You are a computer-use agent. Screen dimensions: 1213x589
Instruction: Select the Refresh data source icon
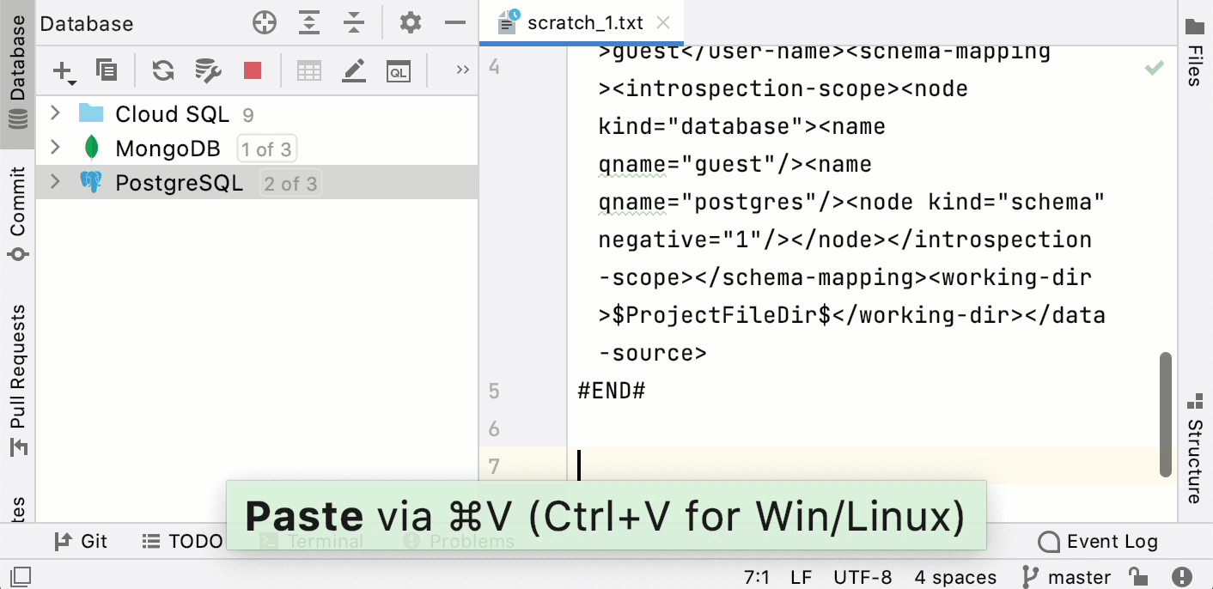click(x=162, y=71)
